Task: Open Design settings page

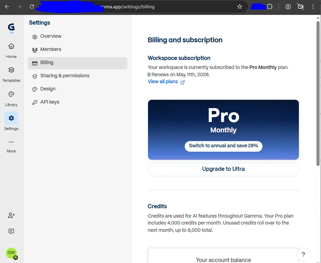Action: click(x=77, y=89)
